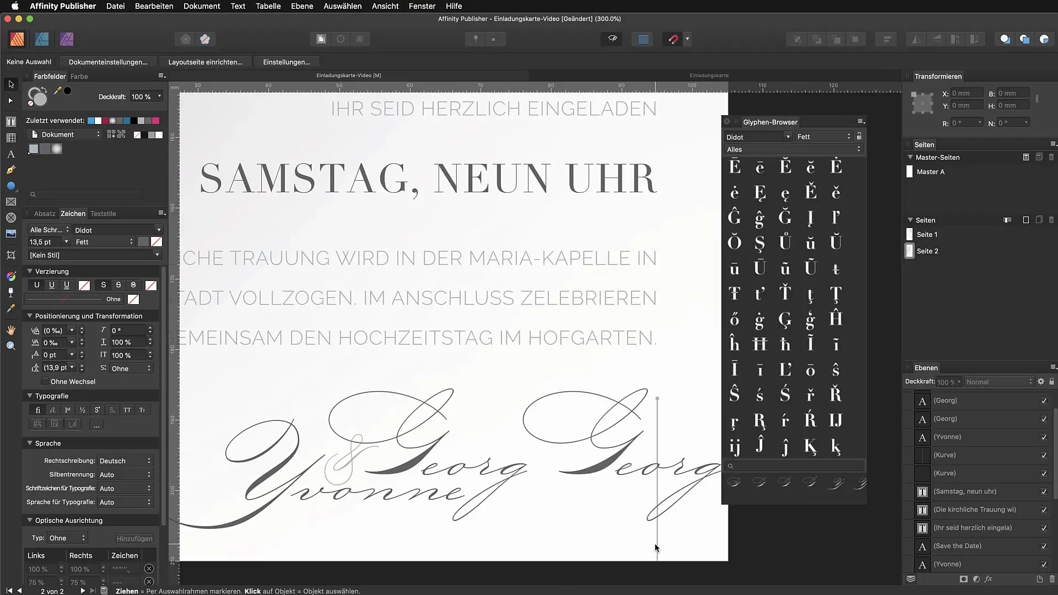Switch to Designer persona icon
Viewport: 1058px width, 595px height.
pos(42,39)
